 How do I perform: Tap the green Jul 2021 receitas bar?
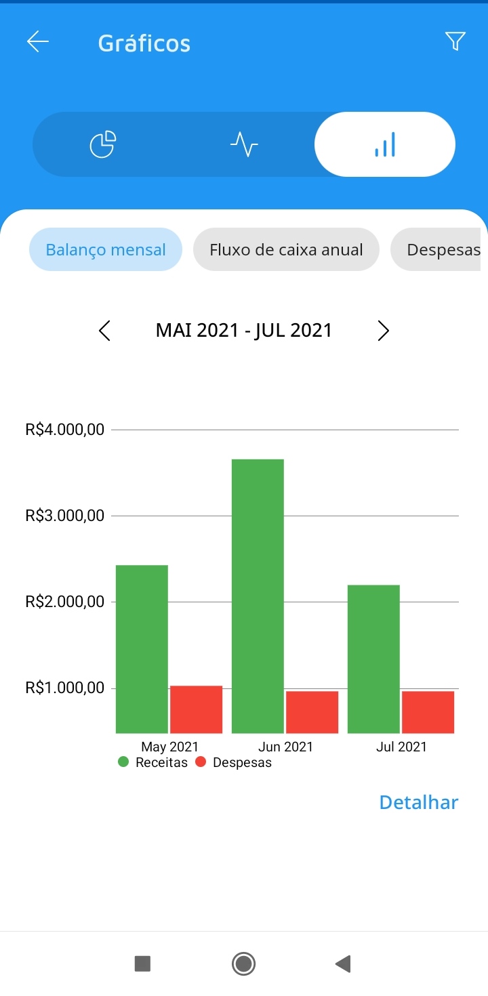coord(373,659)
